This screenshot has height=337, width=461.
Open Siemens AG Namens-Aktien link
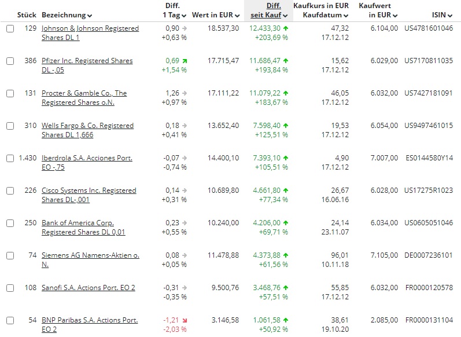click(x=91, y=259)
